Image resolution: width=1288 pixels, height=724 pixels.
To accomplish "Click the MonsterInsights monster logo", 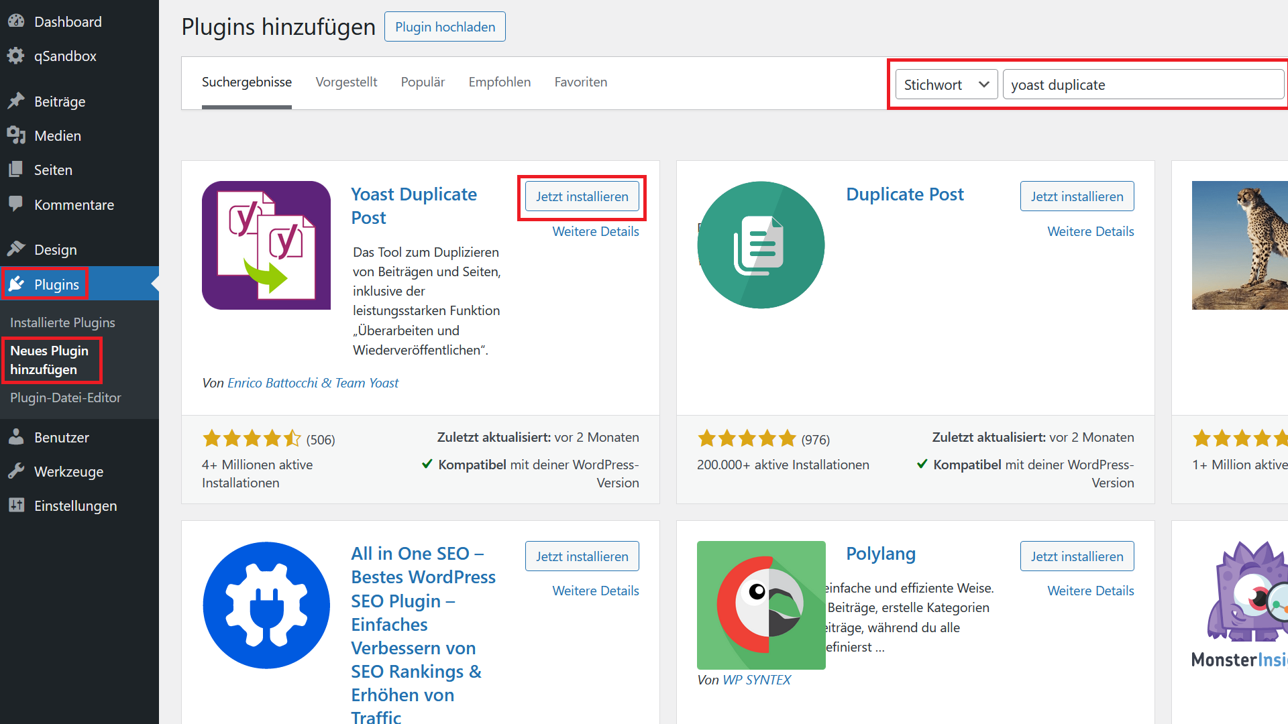I will point(1240,605).
